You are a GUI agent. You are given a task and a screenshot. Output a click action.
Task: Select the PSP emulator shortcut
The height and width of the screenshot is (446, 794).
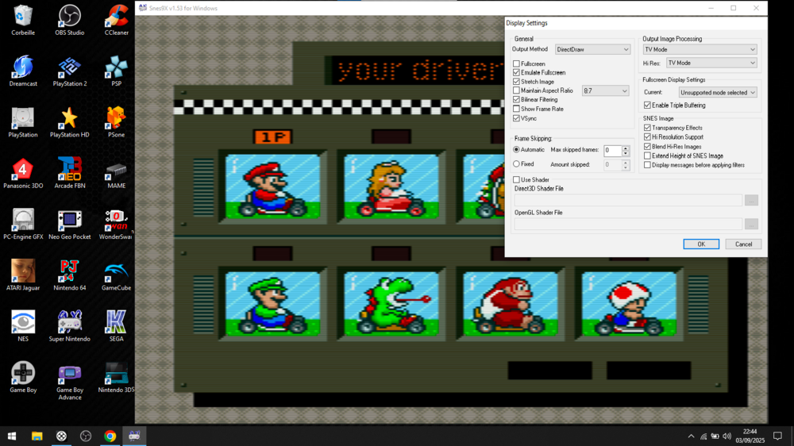(x=117, y=71)
